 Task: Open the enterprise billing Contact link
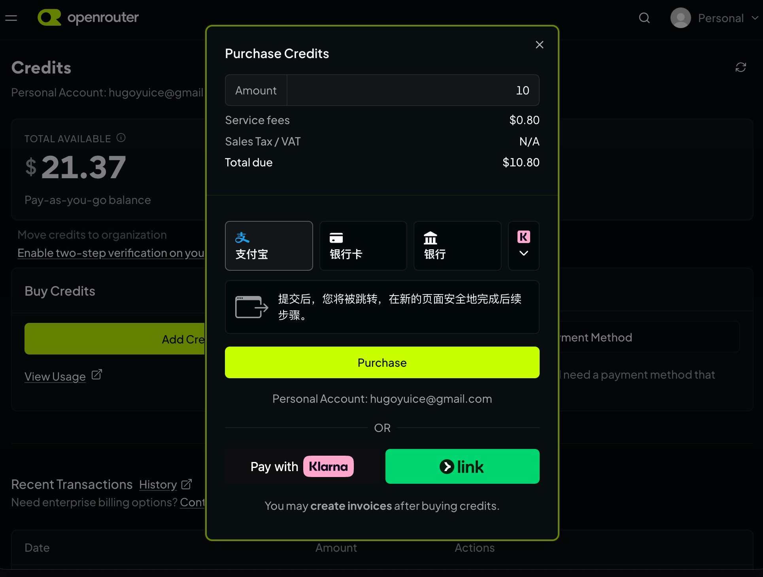193,502
